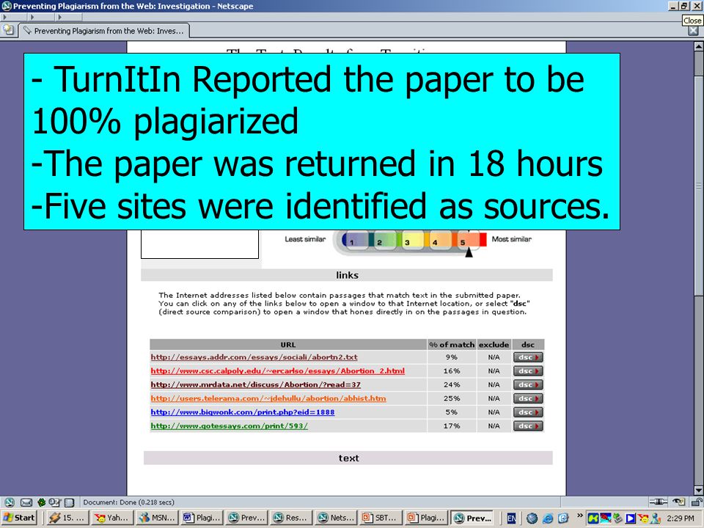Open direct source comparison for telerama.com row

(528, 398)
